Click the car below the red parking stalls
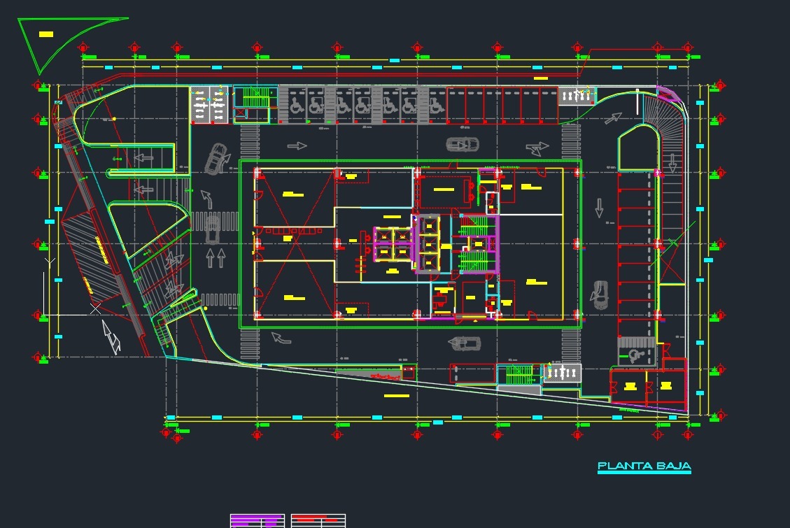Screen dimensions: 790x528 click(462, 145)
